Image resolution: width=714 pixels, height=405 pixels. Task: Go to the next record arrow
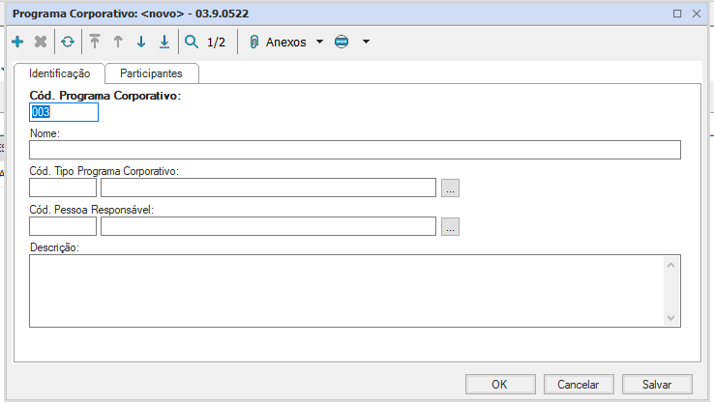tap(141, 42)
